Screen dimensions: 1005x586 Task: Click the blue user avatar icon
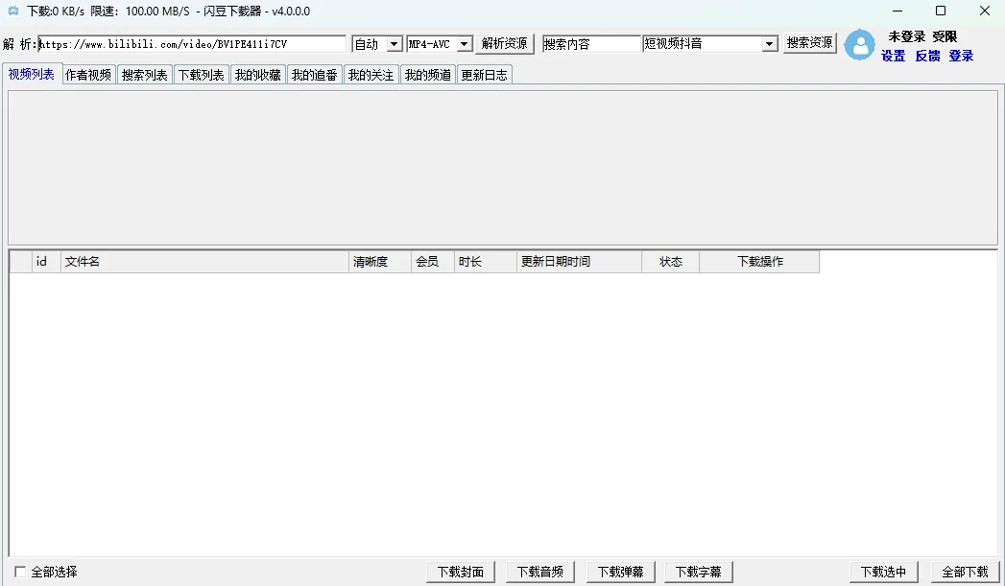[x=859, y=45]
